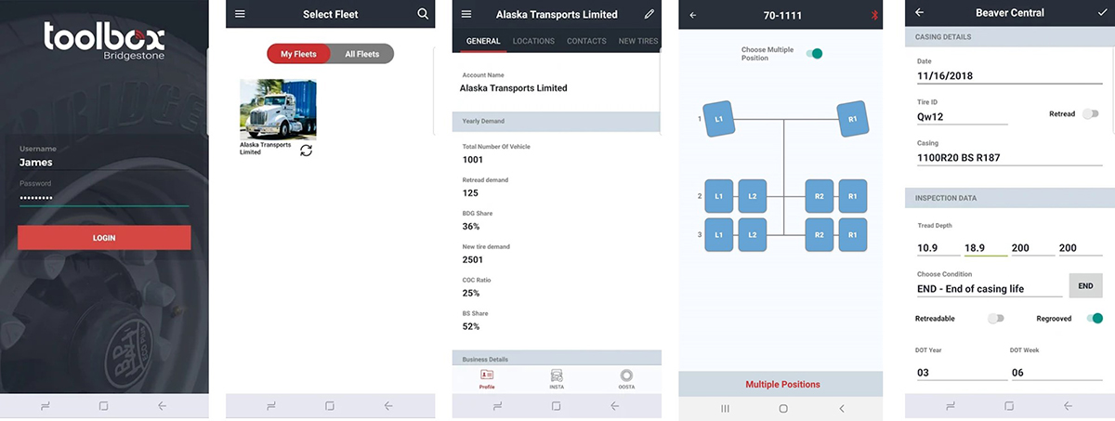Go back from the Beaver Central screen
Screen dimensions: 1115x421
click(x=919, y=13)
